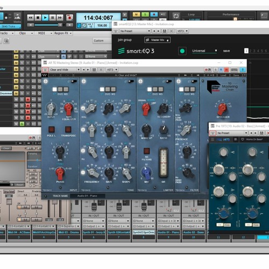
Task: Click the Waves undo arrow icon
Action: pyautogui.click(x=54, y=75)
